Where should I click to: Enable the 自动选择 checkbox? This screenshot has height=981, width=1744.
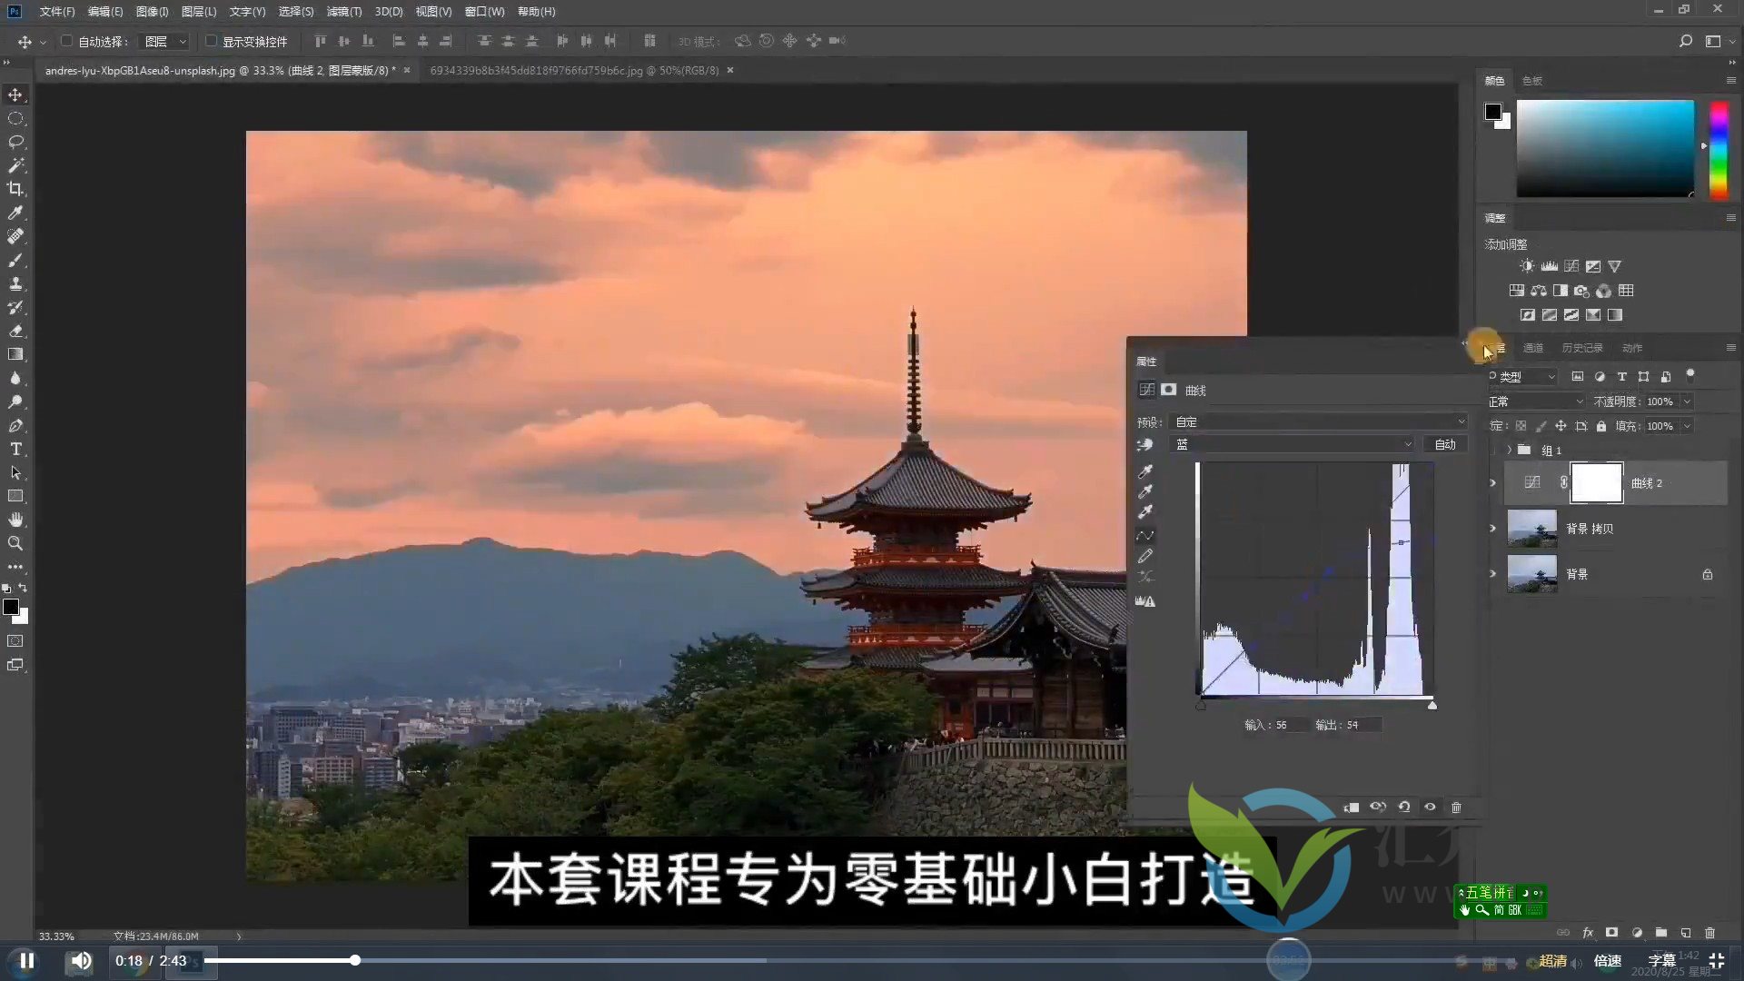point(67,41)
